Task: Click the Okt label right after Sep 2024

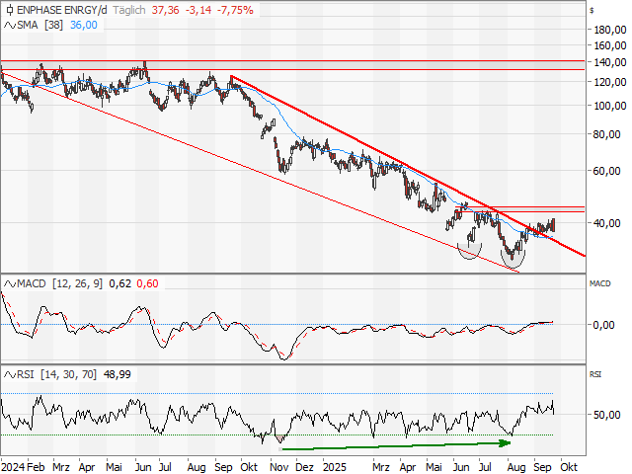Action: [249, 467]
